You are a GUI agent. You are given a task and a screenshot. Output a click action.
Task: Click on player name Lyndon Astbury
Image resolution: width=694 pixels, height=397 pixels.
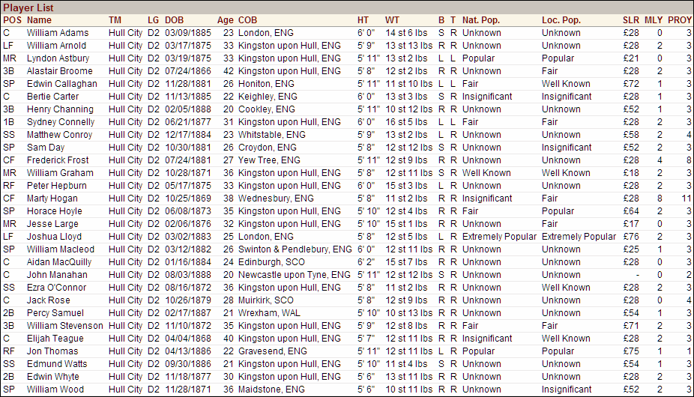[57, 58]
